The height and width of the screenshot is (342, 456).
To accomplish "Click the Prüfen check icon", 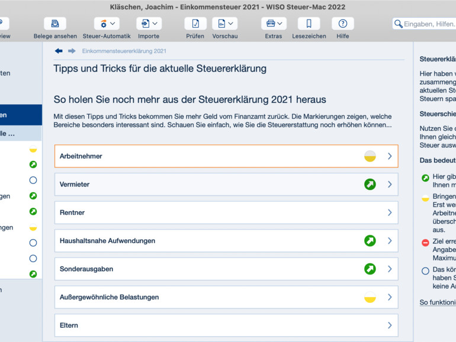I will coord(195,24).
